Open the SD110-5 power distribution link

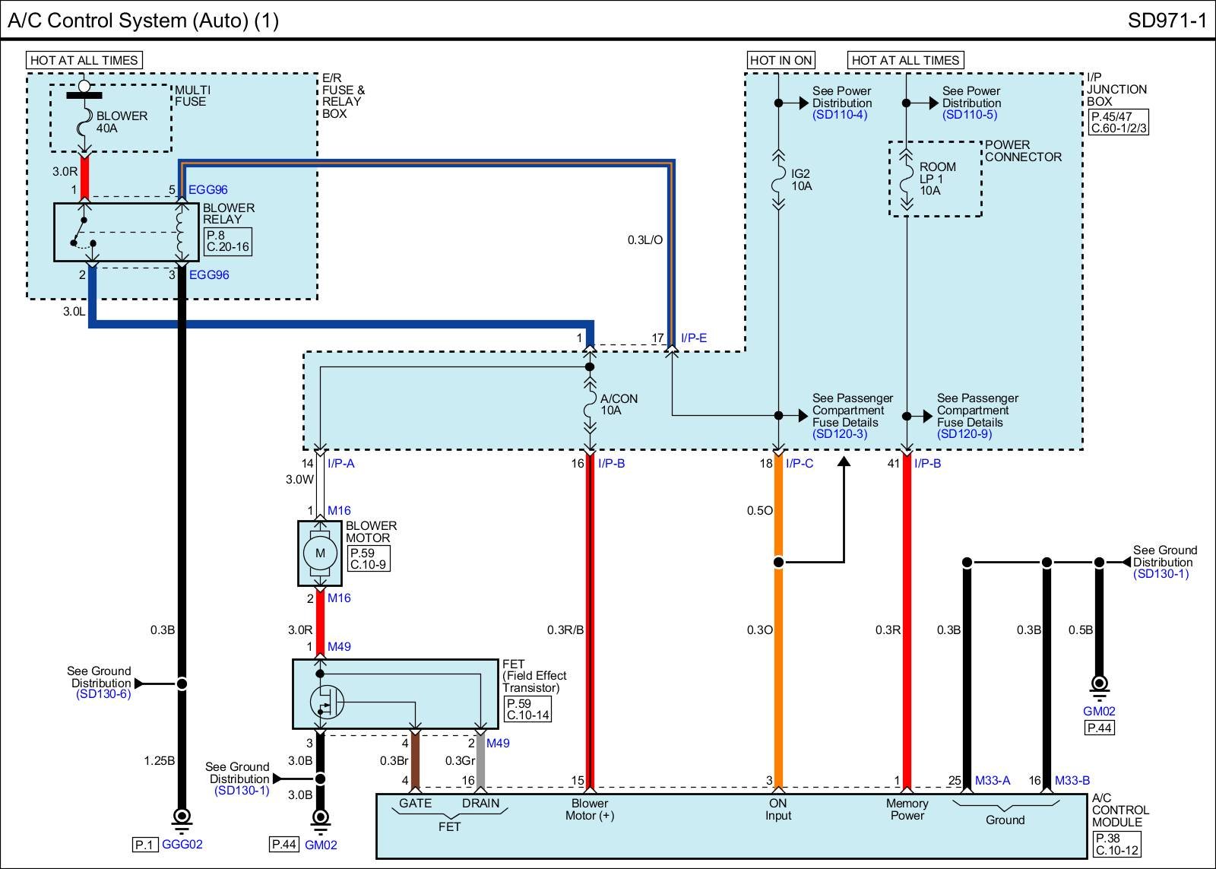pos(969,115)
